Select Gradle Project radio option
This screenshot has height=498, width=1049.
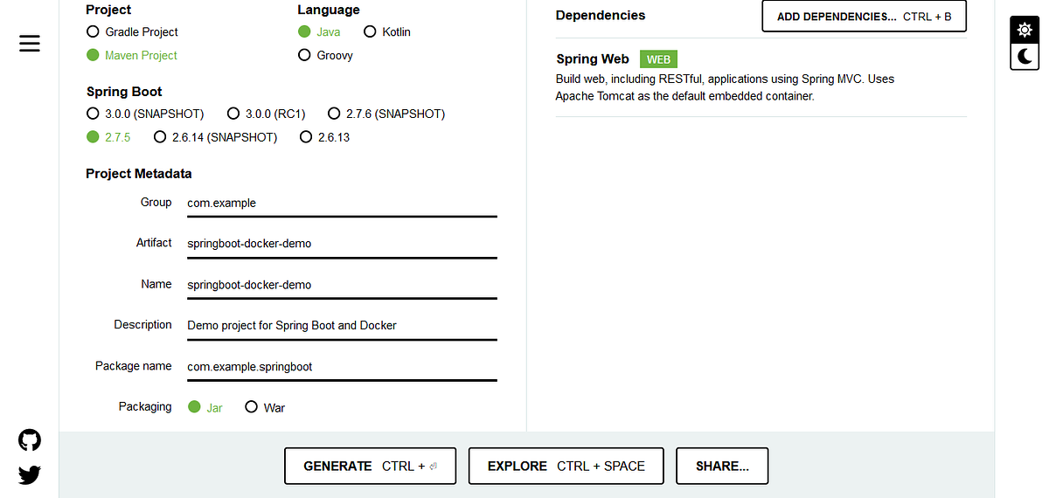pyautogui.click(x=132, y=31)
